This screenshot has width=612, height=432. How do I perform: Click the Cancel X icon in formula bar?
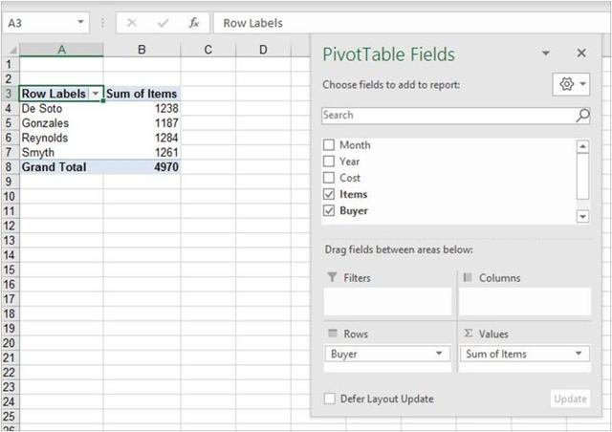tap(132, 23)
